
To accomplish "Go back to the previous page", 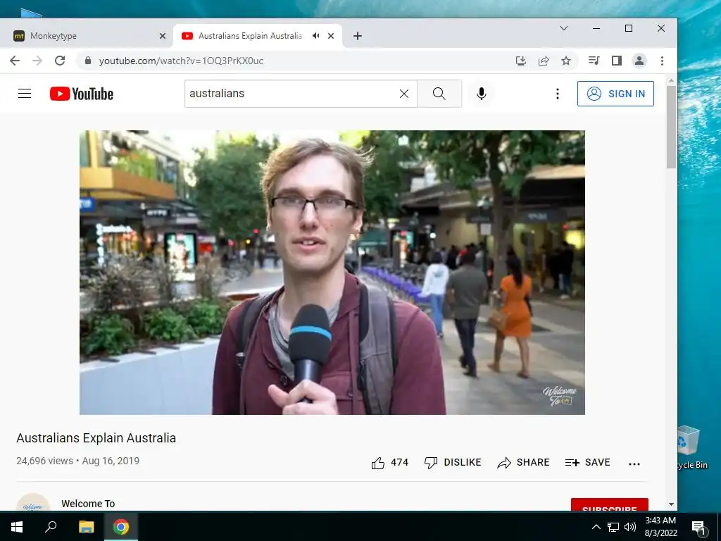I will click(x=15, y=61).
